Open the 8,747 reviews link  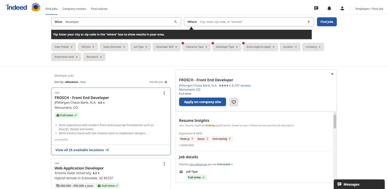[x=241, y=86]
